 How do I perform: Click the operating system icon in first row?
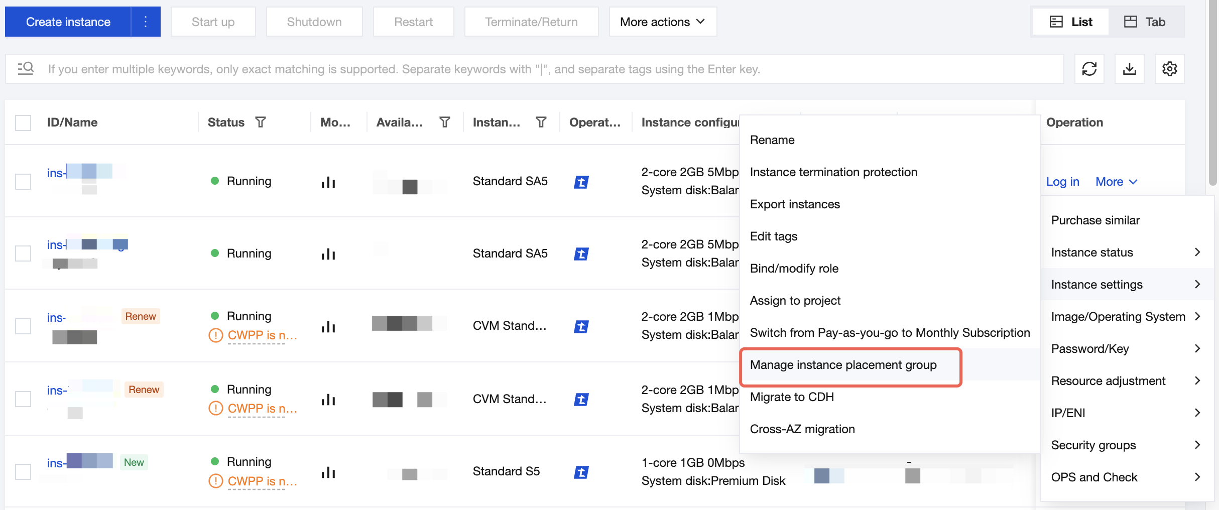[x=581, y=182]
